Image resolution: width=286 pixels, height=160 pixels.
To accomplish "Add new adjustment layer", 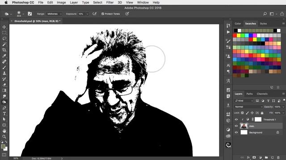I will pos(260,157).
